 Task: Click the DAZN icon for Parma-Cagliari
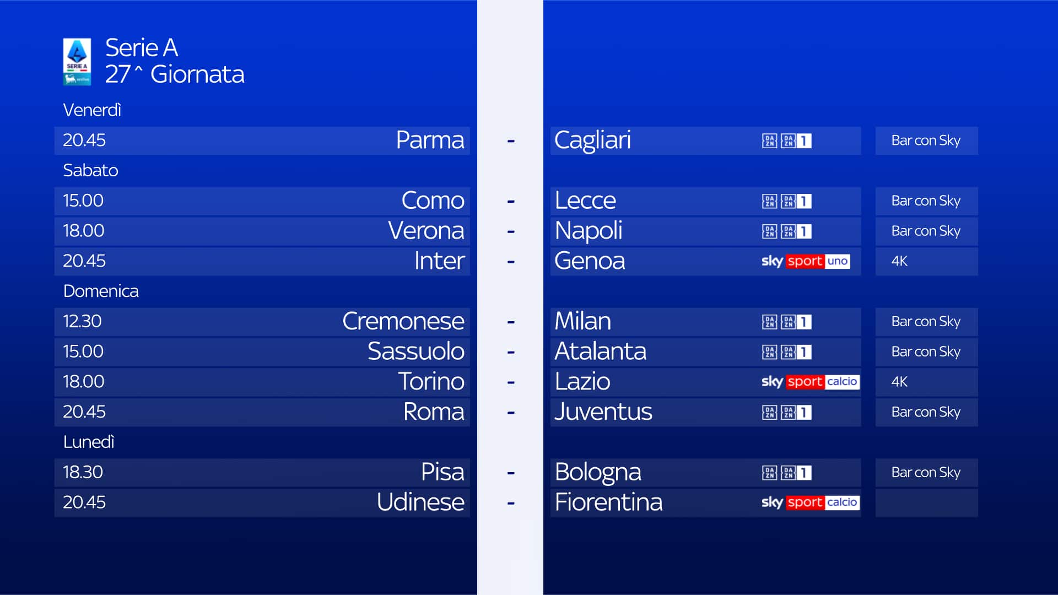(769, 141)
